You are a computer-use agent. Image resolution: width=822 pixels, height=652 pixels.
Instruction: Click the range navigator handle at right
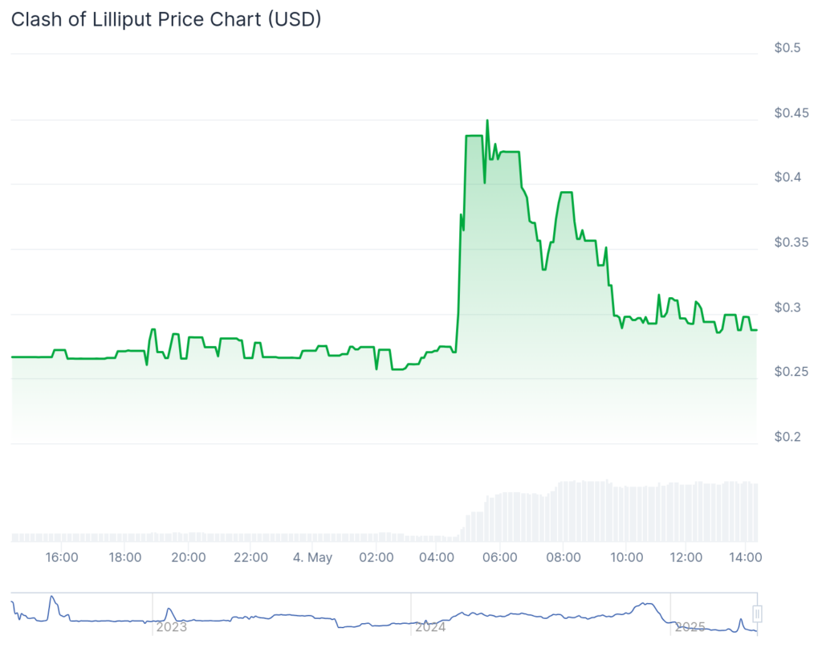756,614
